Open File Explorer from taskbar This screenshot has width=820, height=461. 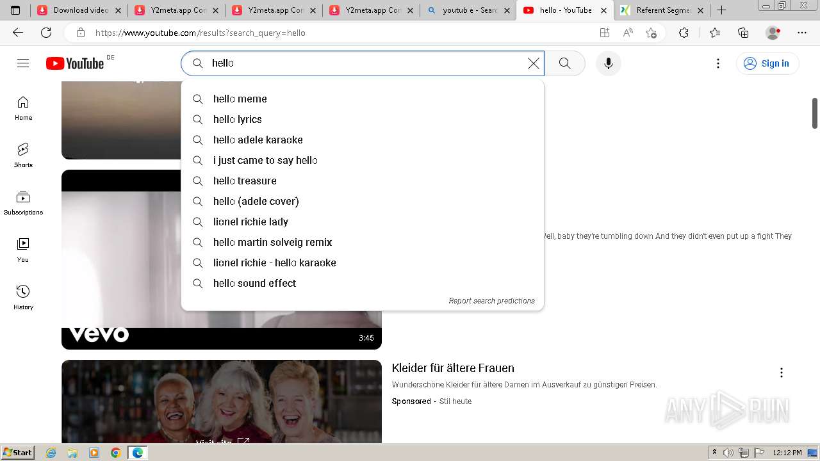72,453
